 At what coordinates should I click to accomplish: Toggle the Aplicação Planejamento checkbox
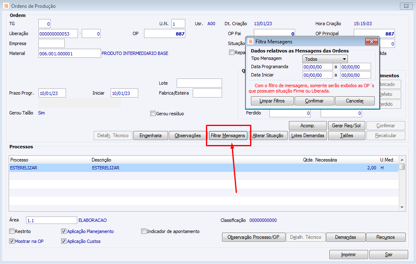[64, 231]
